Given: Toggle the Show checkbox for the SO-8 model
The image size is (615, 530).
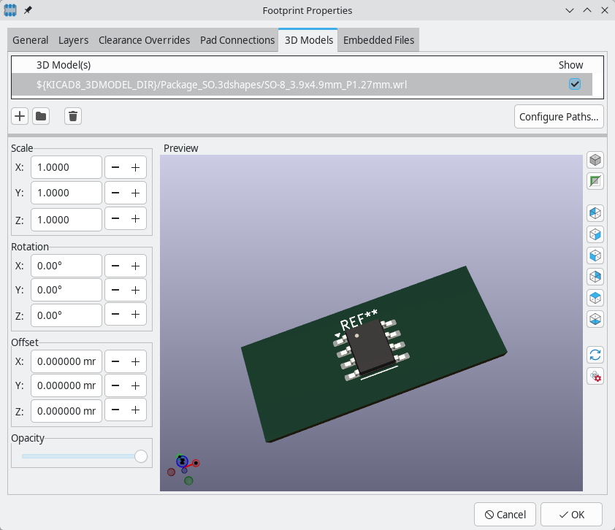Looking at the screenshot, I should click(x=575, y=84).
